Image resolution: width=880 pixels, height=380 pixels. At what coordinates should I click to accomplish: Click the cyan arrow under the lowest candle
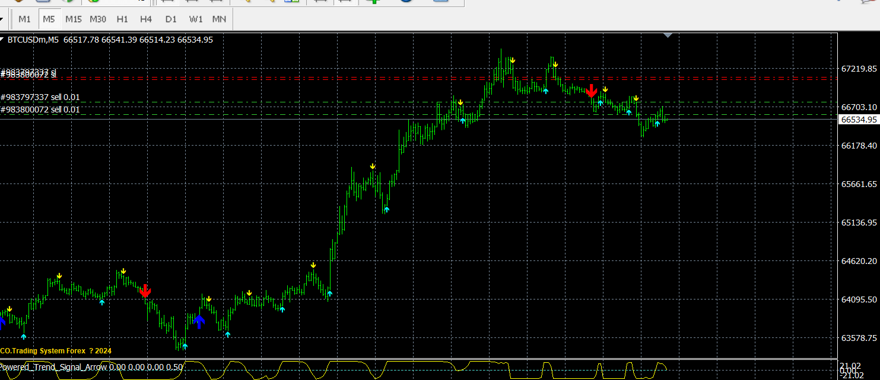(185, 346)
